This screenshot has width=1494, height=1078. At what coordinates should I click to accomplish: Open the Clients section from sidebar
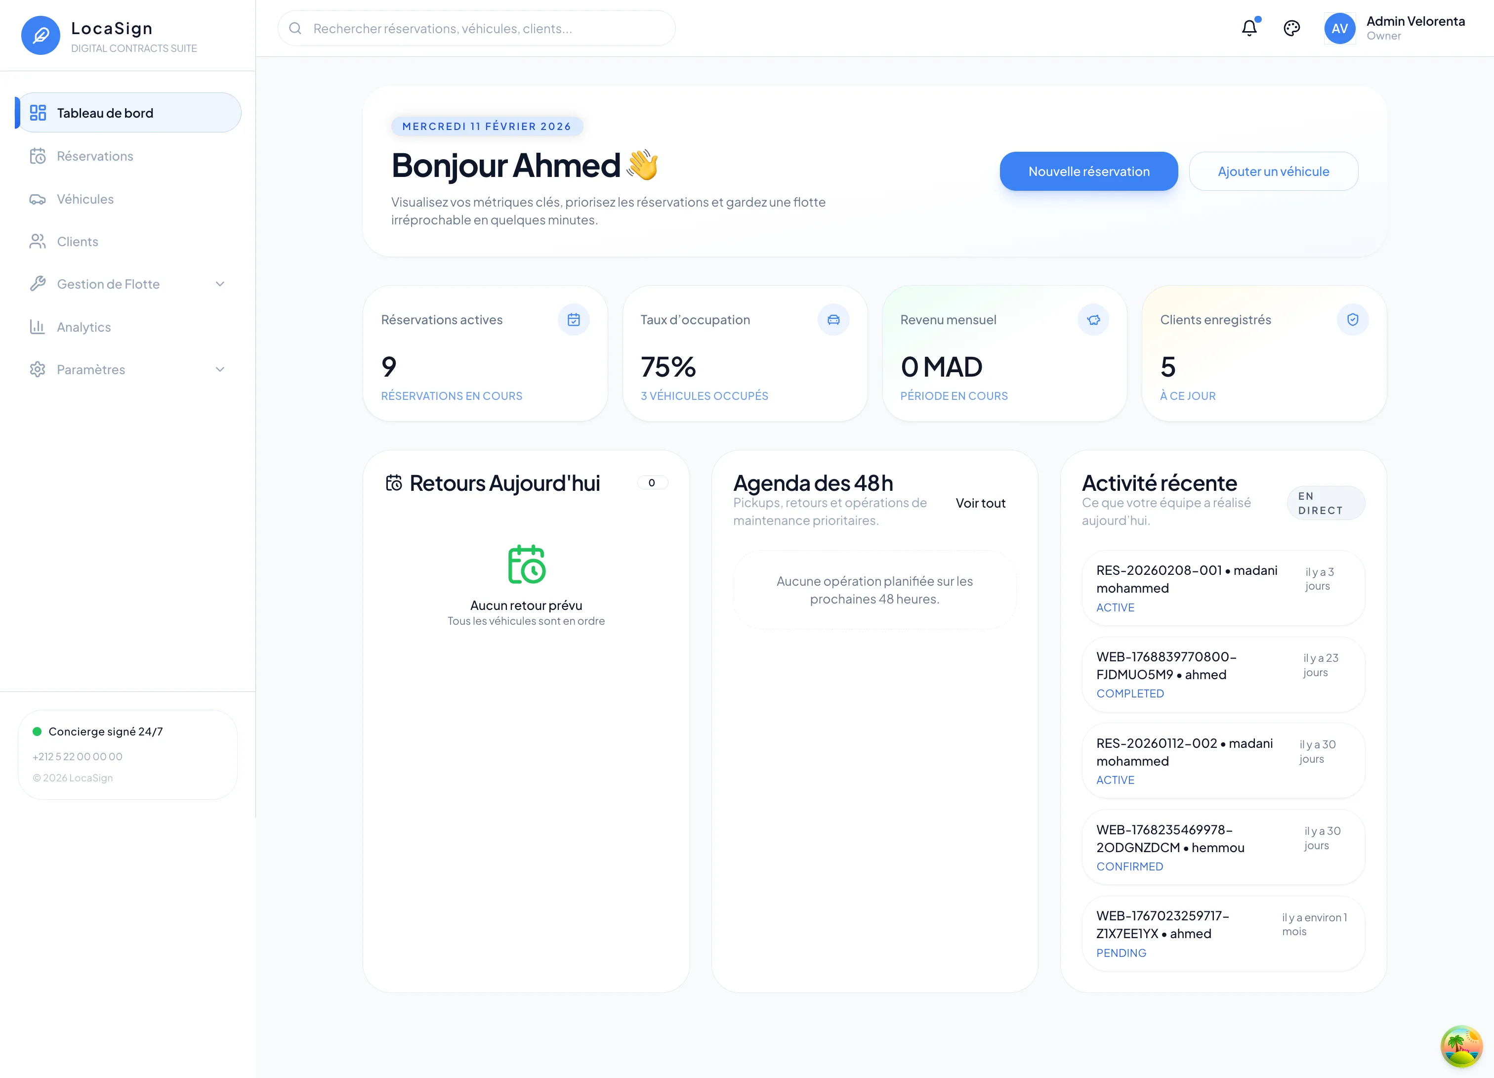coord(38,241)
